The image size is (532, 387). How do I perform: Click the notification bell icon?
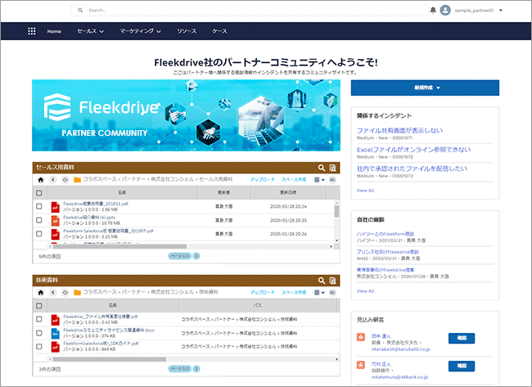pos(433,10)
